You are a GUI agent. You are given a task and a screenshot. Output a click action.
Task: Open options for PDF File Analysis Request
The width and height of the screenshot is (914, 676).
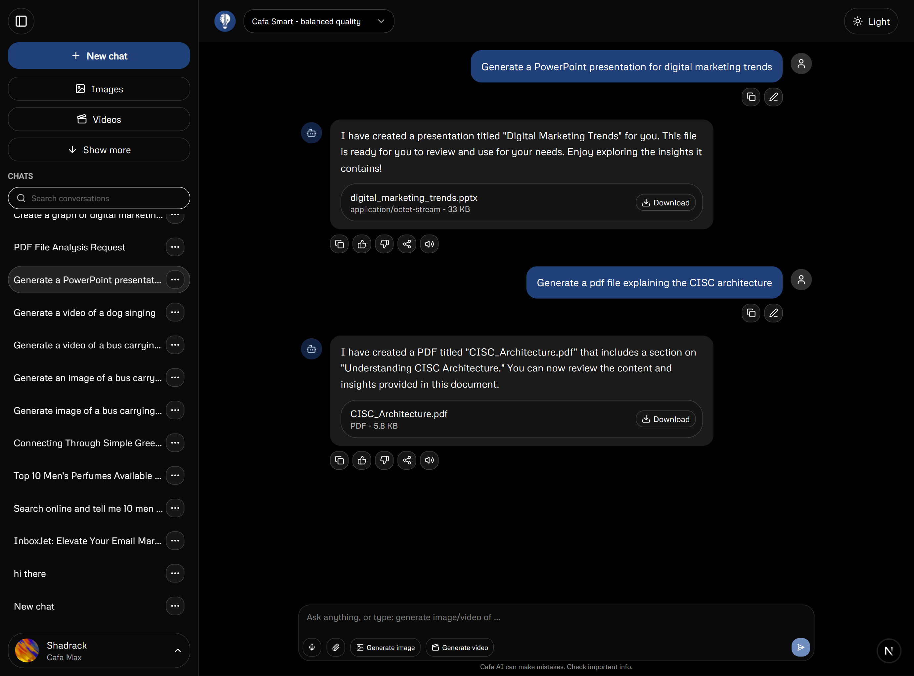pyautogui.click(x=175, y=247)
